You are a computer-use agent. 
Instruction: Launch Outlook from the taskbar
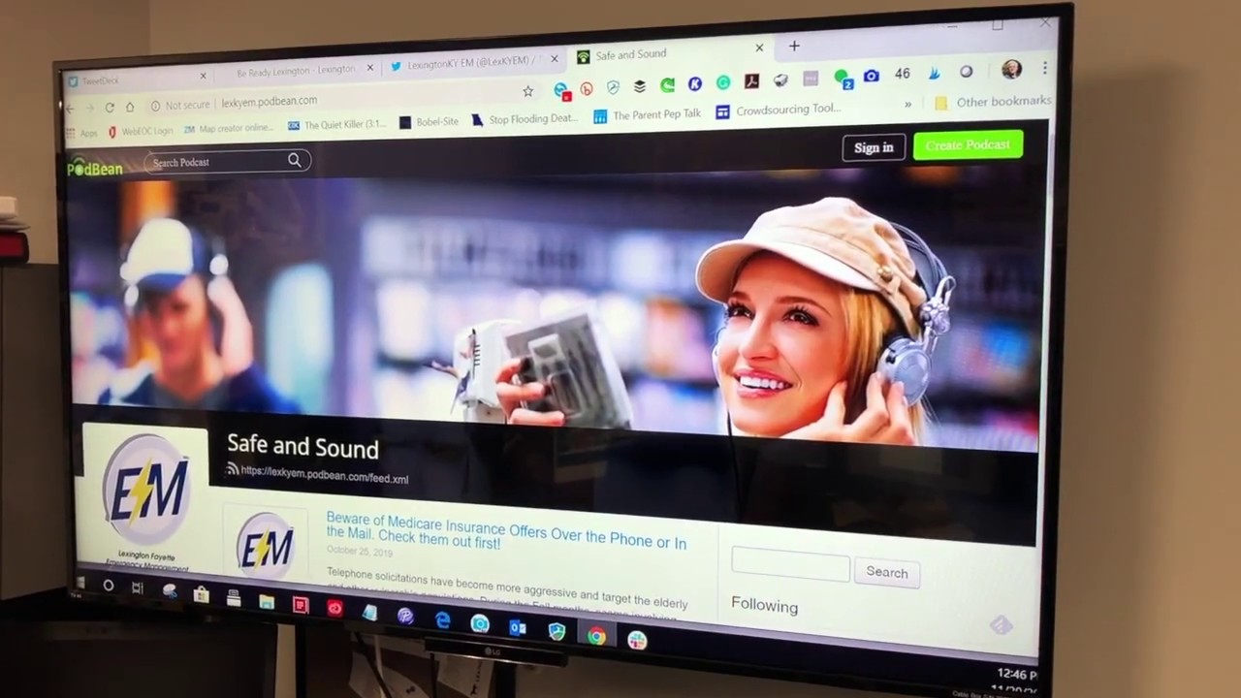point(518,628)
